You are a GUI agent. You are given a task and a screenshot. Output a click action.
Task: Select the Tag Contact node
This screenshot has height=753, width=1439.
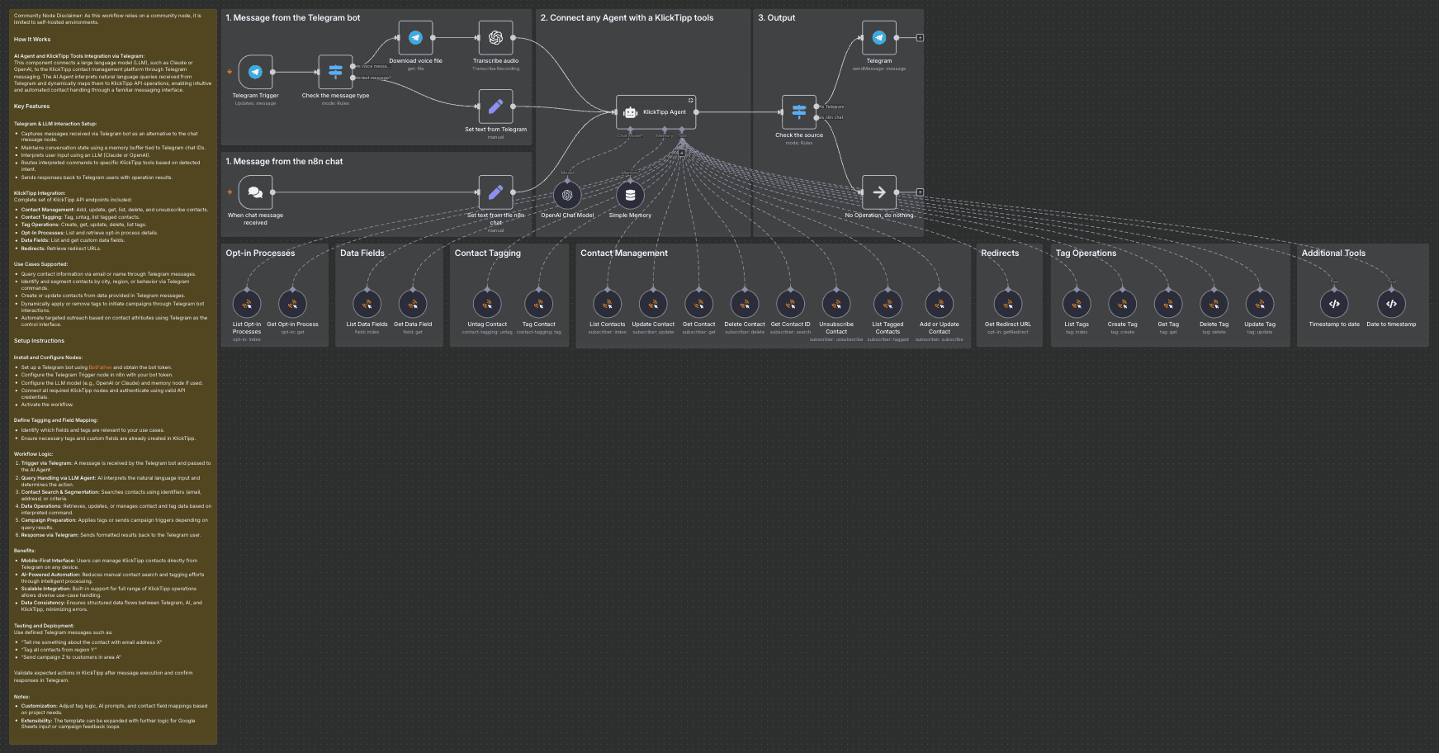coord(538,304)
